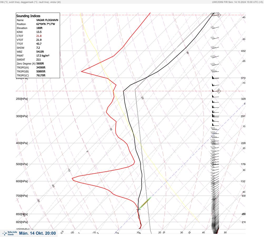Click the green shaded bar near 700 hPa
Screen dimensions: 264x237
[145, 203]
